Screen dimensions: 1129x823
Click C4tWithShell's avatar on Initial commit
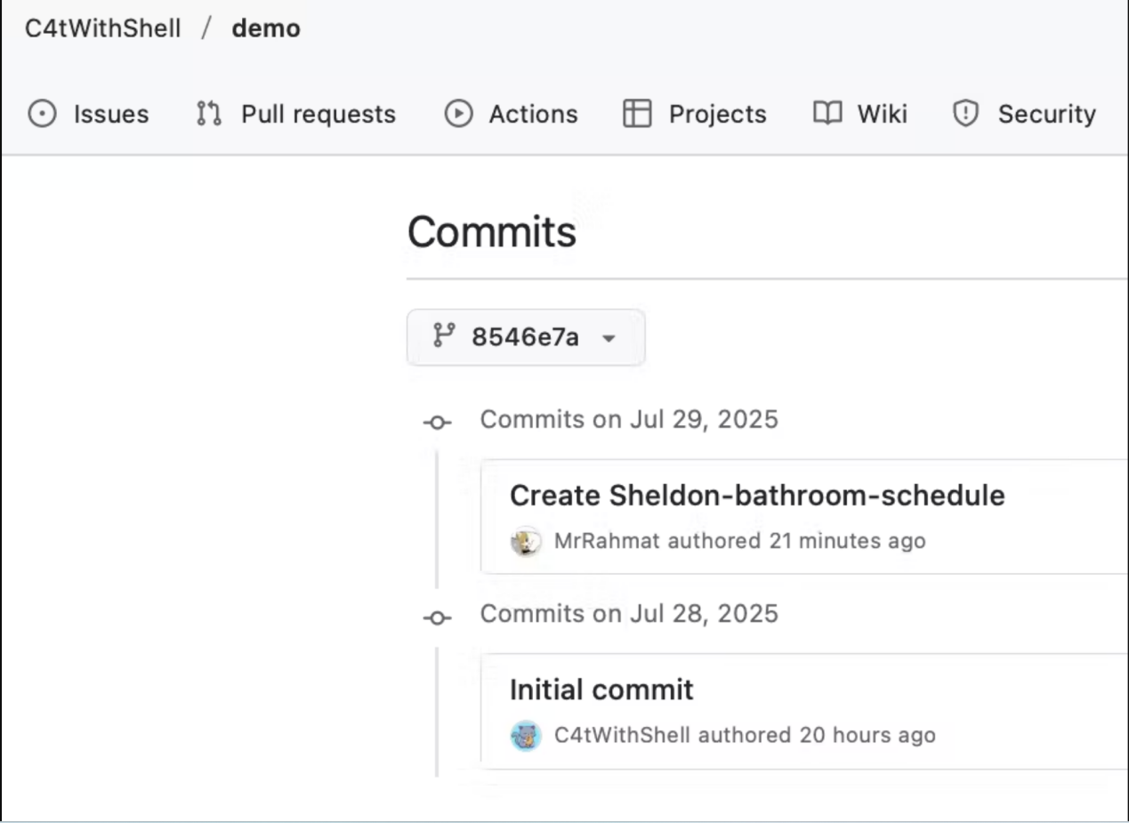click(526, 736)
